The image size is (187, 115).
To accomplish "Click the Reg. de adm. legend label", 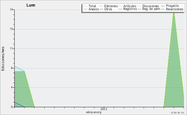I will pos(151,9).
